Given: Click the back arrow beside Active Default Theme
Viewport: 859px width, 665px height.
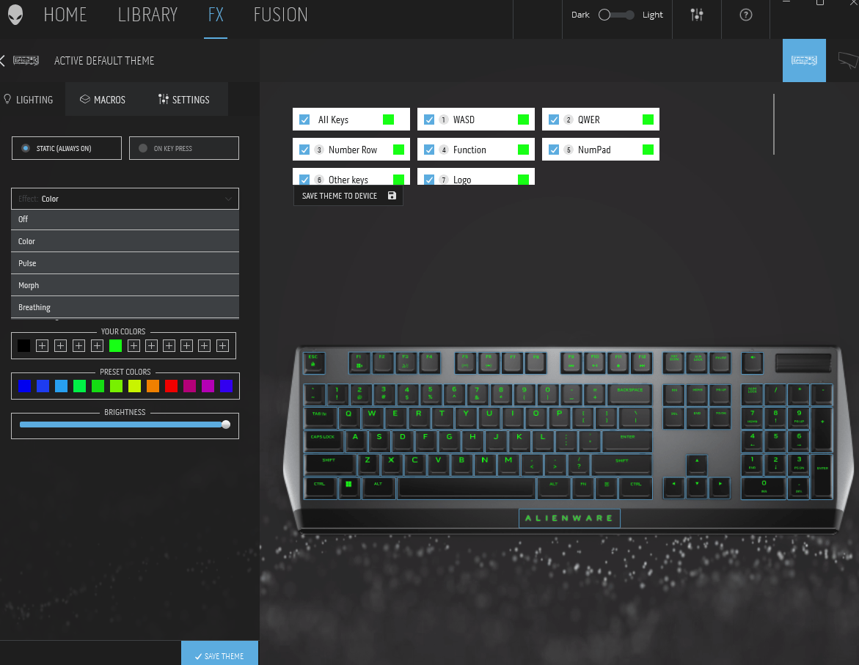Looking at the screenshot, I should [x=4, y=61].
